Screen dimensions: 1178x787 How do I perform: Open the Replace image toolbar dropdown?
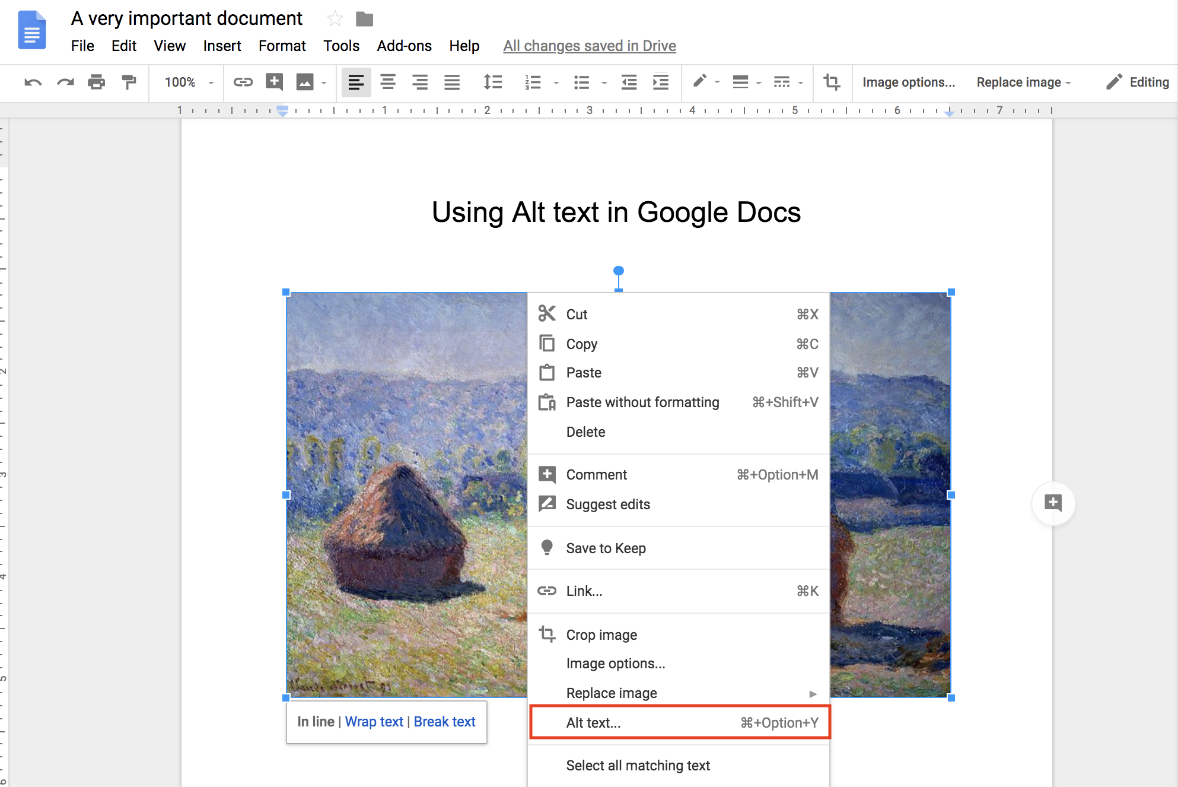click(x=1024, y=82)
